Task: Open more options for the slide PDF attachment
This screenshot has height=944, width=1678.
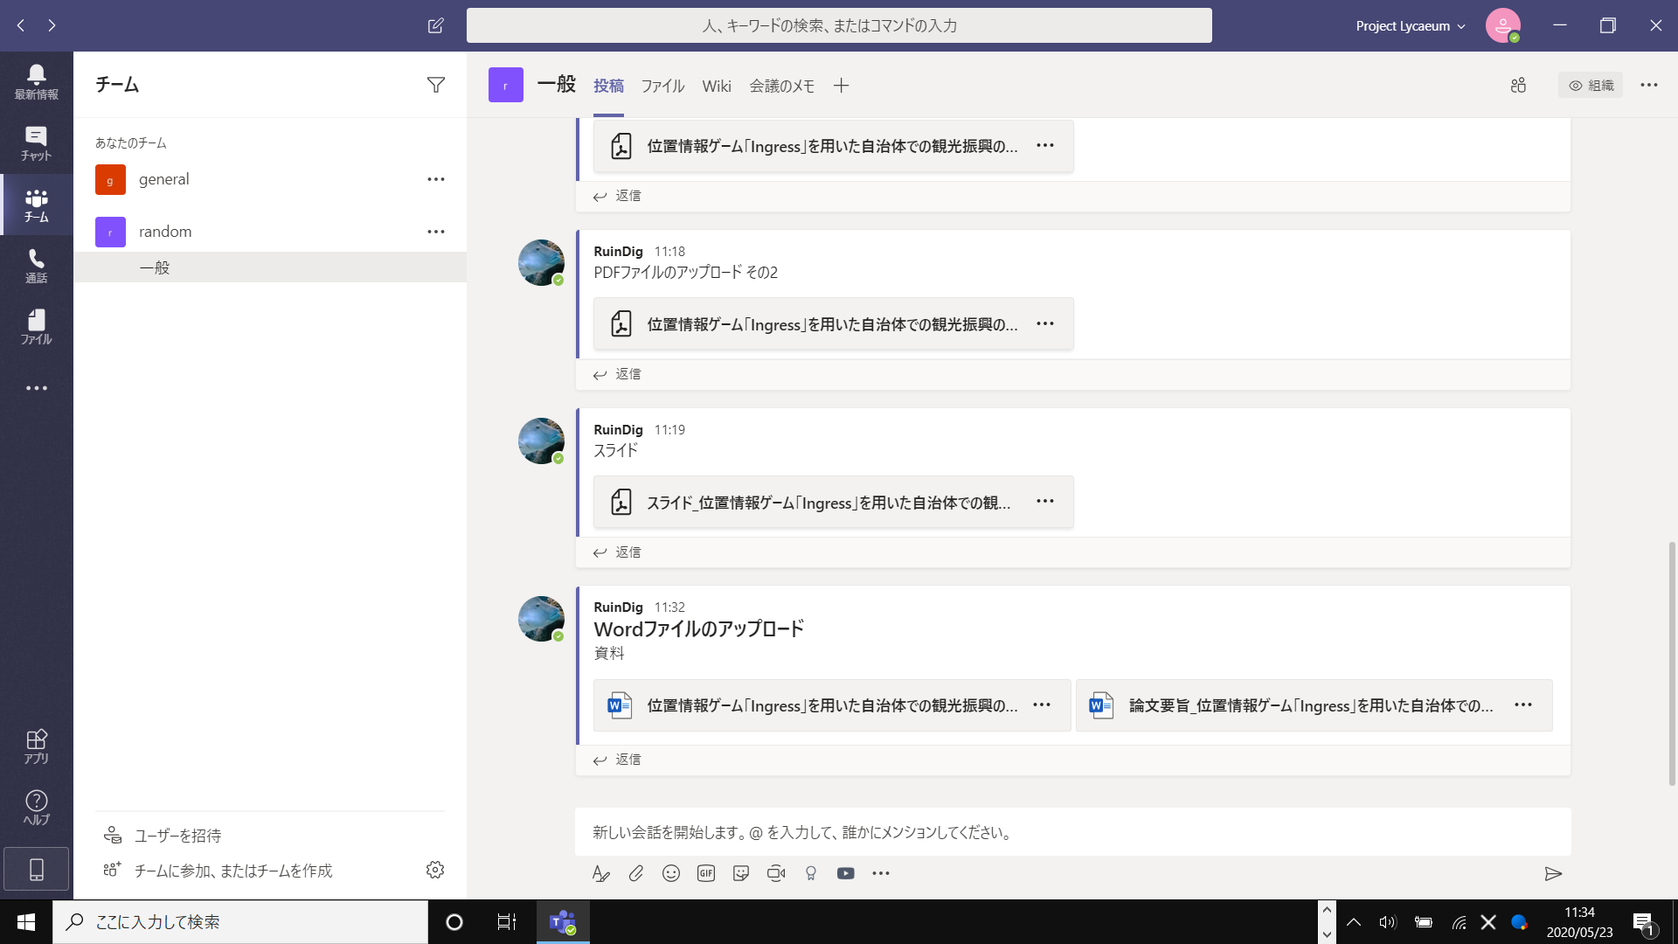Action: pyautogui.click(x=1045, y=501)
